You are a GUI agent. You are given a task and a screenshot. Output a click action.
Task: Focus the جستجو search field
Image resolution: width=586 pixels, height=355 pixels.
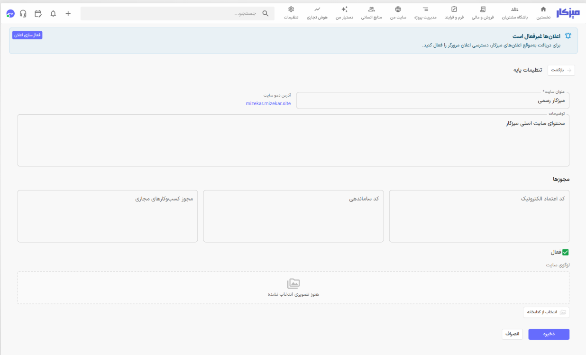[x=177, y=14]
